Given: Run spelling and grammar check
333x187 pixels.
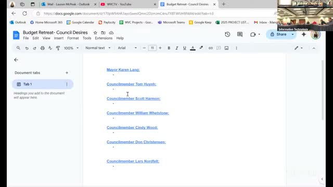Looking at the screenshot, I should click(50, 48).
